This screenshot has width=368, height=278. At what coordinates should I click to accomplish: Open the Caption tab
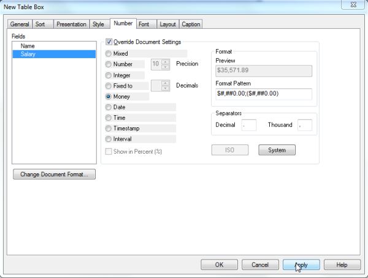click(191, 24)
